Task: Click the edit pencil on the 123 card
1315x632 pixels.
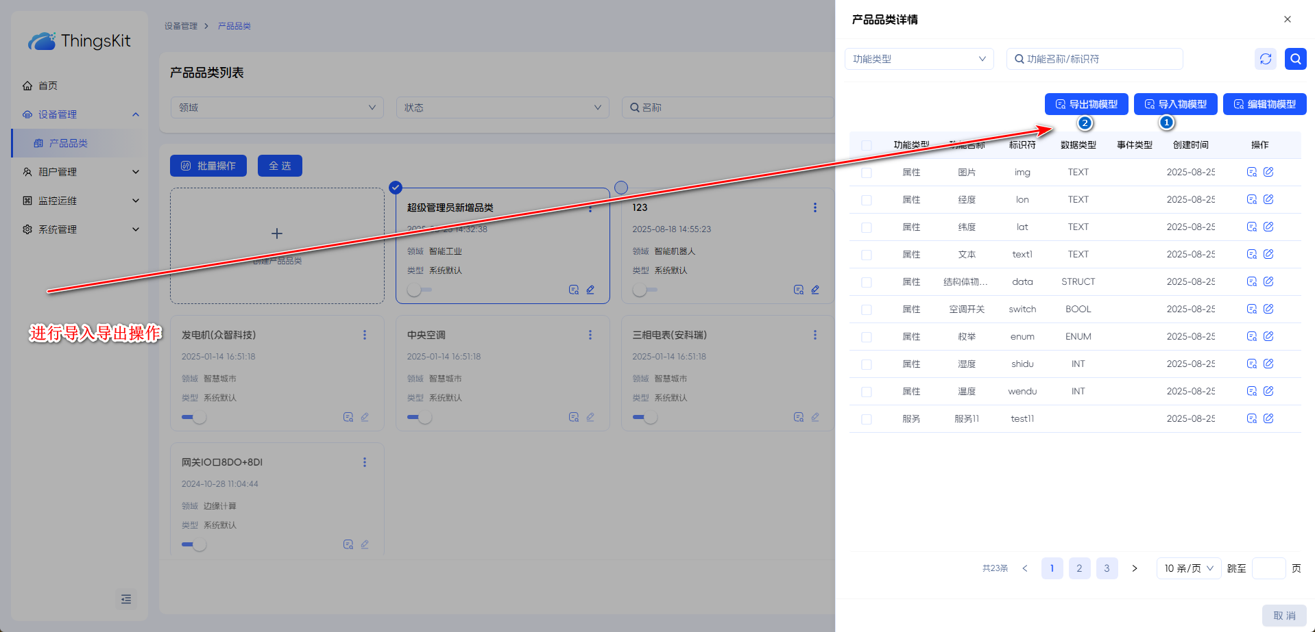Action: pyautogui.click(x=815, y=290)
